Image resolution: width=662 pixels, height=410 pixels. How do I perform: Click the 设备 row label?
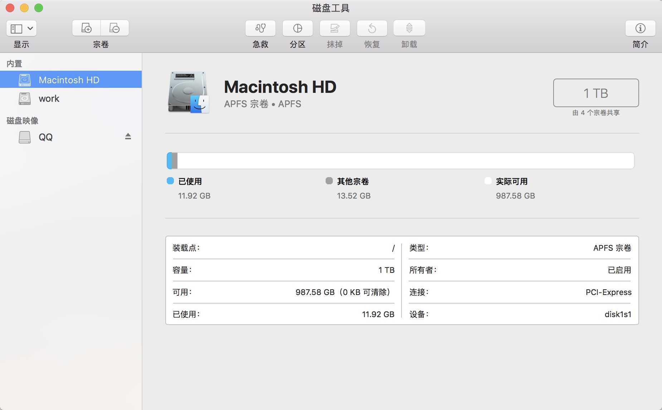419,314
